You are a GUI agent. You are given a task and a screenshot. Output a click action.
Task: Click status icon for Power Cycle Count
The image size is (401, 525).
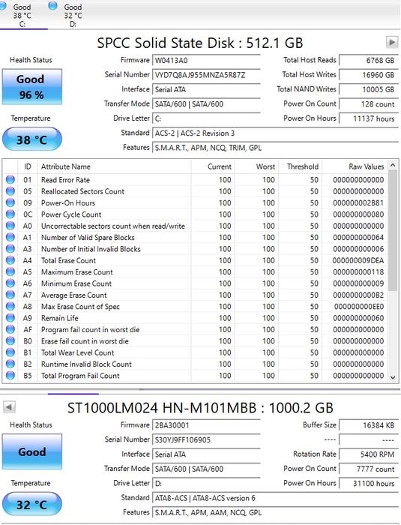click(x=10, y=214)
